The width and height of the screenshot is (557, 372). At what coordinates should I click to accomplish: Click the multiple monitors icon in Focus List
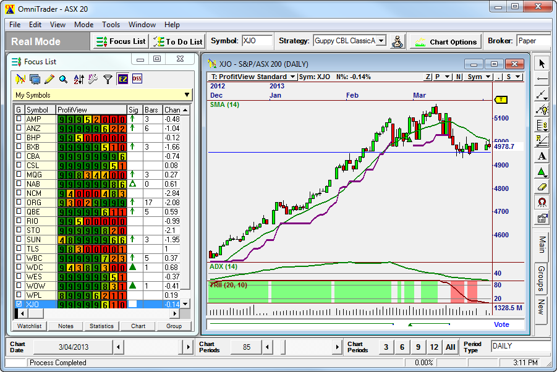[35, 79]
